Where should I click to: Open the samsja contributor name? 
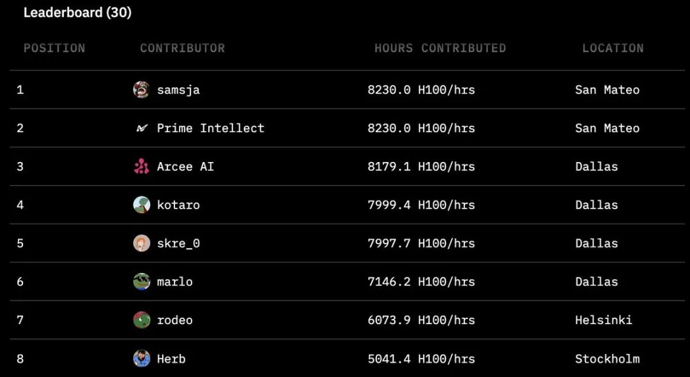pos(178,90)
